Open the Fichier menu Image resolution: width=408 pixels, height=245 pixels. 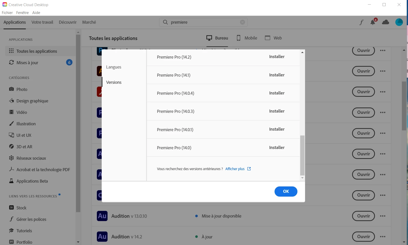[x=7, y=12]
